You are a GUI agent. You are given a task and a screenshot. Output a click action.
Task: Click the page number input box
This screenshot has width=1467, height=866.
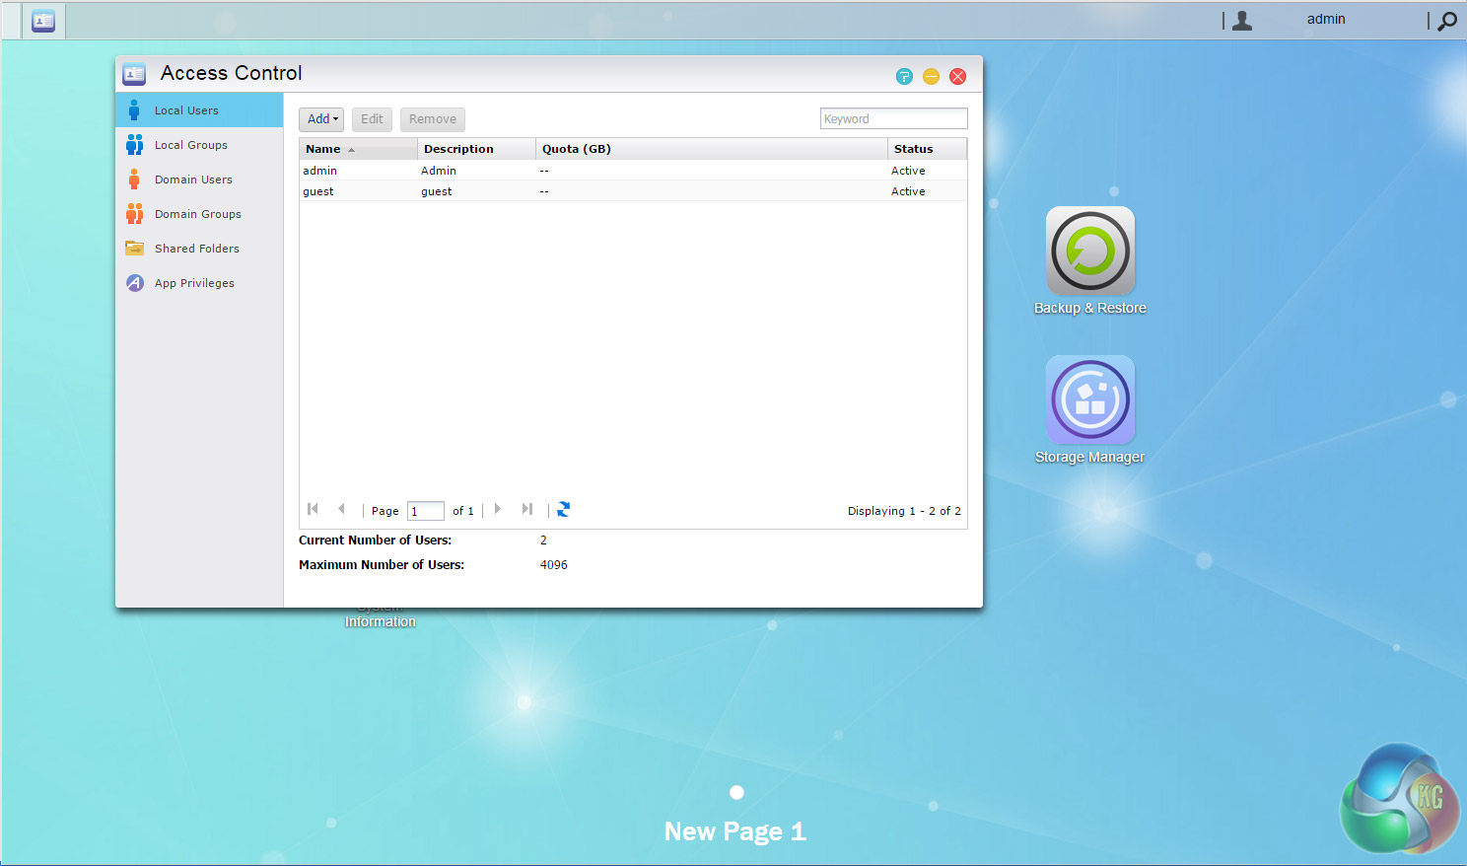[426, 511]
